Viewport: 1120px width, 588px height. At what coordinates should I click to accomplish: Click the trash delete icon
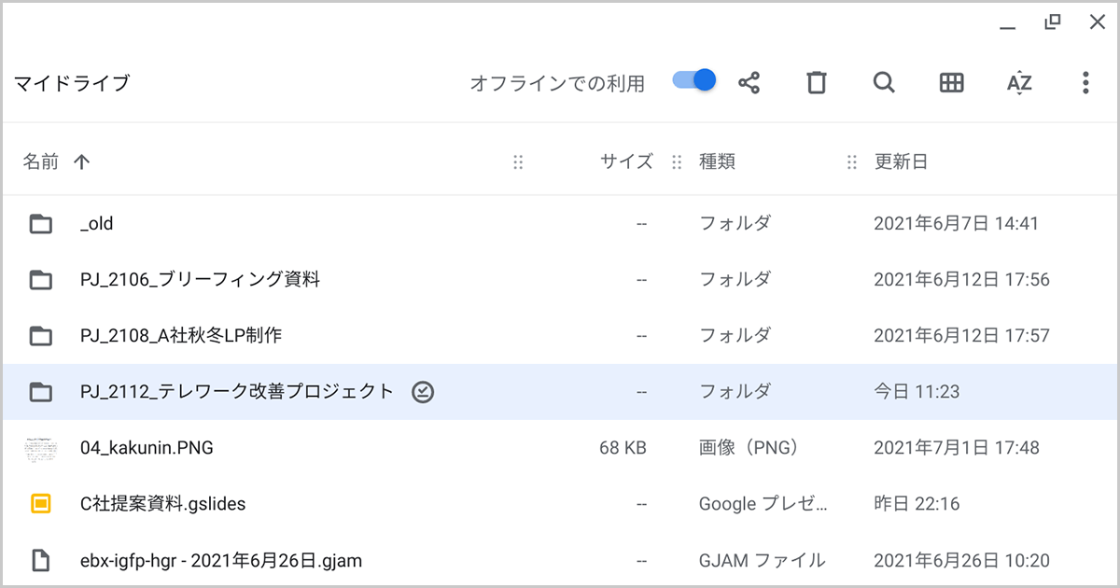pyautogui.click(x=817, y=83)
